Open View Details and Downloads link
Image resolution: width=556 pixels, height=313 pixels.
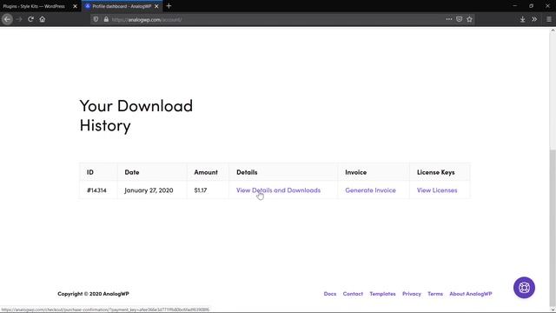coord(278,190)
